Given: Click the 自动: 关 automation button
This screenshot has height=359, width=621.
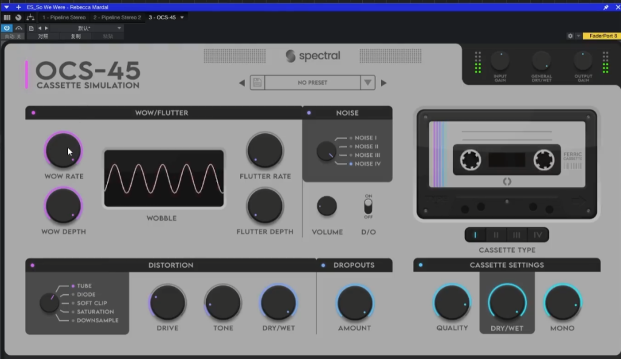Looking at the screenshot, I should [x=13, y=36].
